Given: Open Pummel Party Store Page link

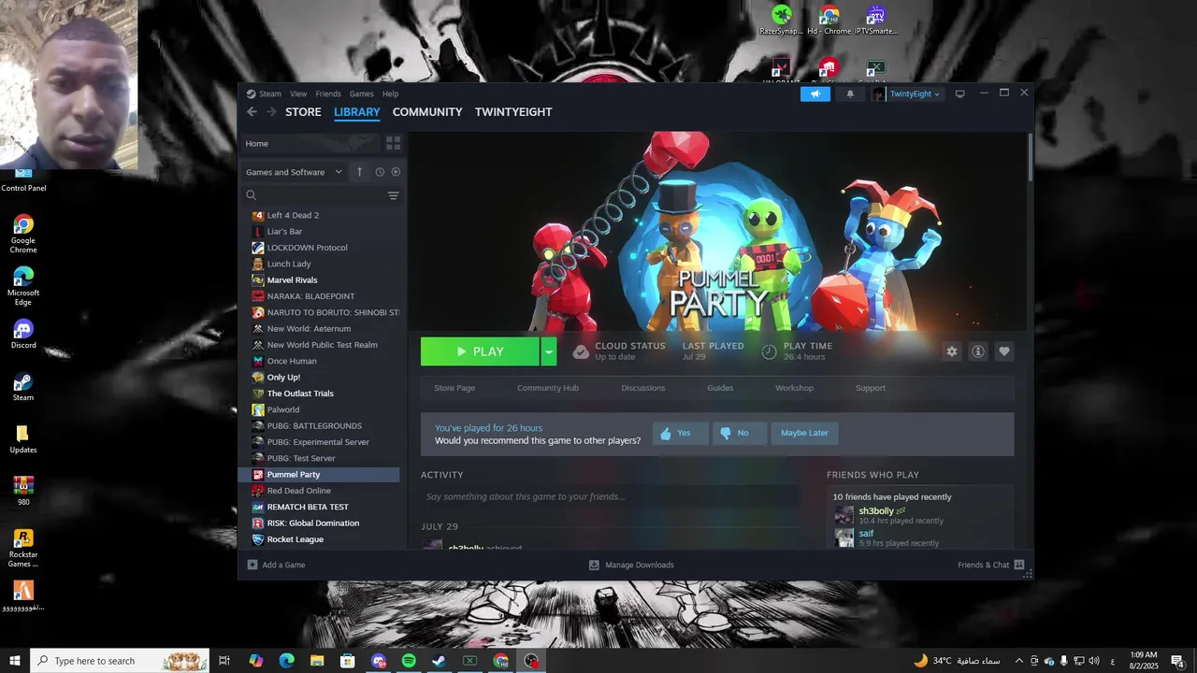Looking at the screenshot, I should (454, 388).
